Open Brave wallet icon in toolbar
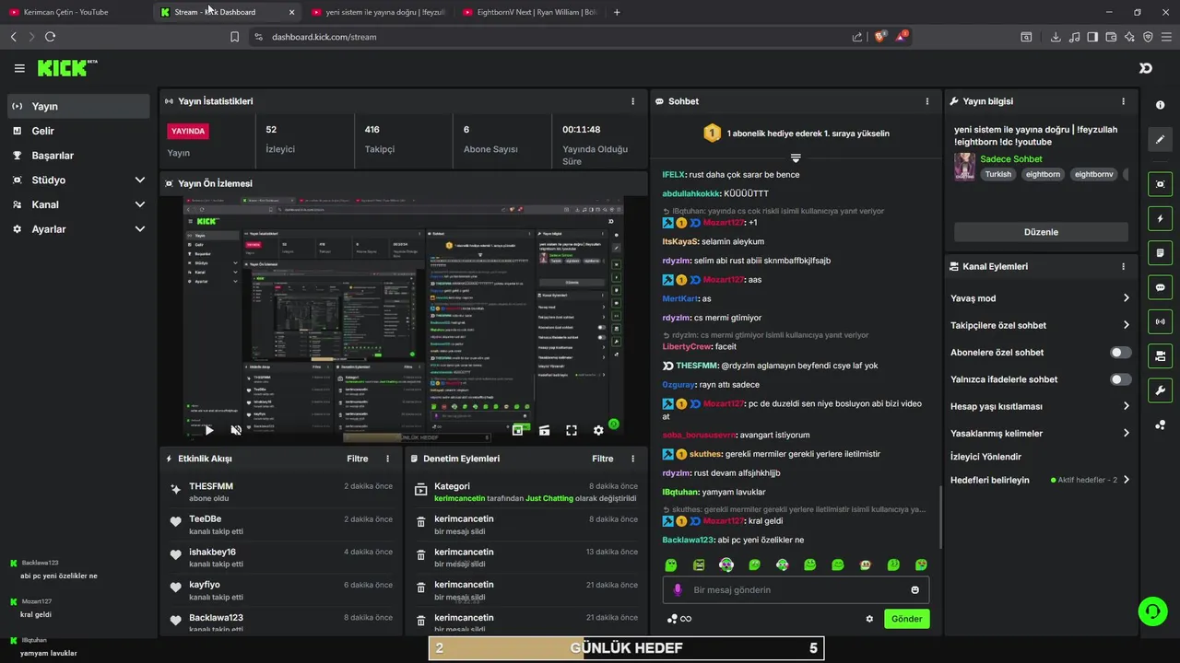This screenshot has height=663, width=1180. tap(1111, 37)
